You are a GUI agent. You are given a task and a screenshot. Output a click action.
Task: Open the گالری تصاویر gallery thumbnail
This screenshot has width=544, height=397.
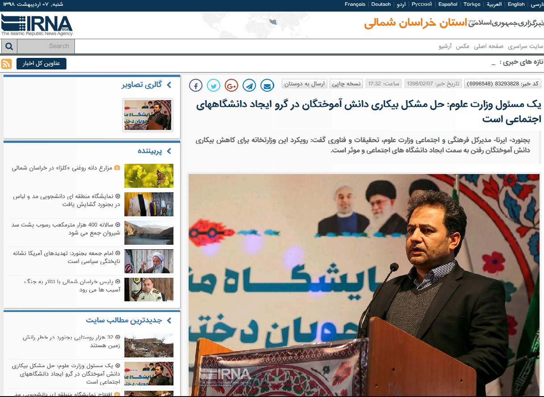pyautogui.click(x=148, y=115)
